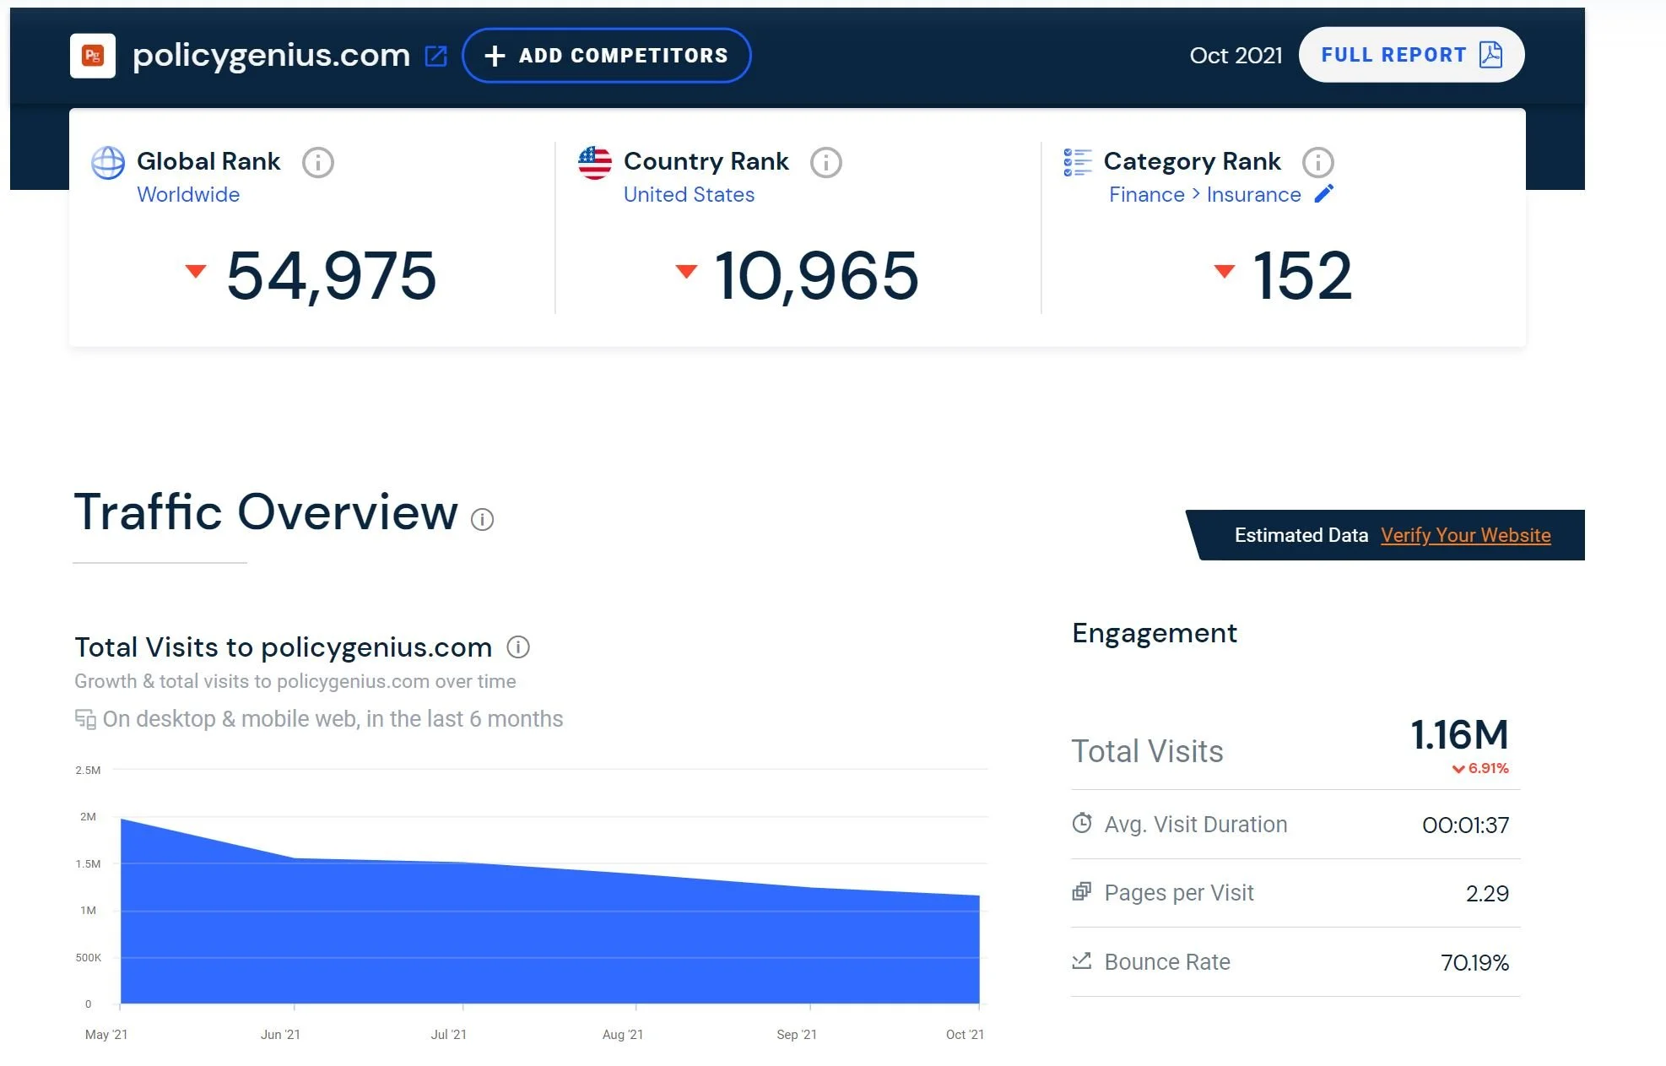This screenshot has width=1666, height=1066.
Task: Click the Country Rank info icon
Action: [x=825, y=162]
